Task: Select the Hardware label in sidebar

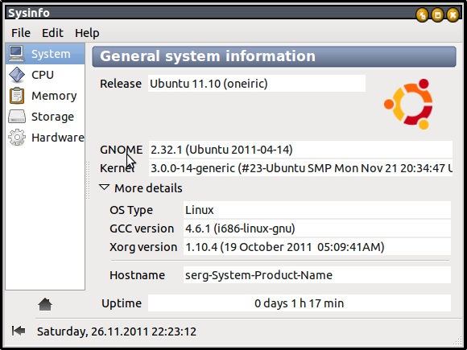Action: click(58, 138)
